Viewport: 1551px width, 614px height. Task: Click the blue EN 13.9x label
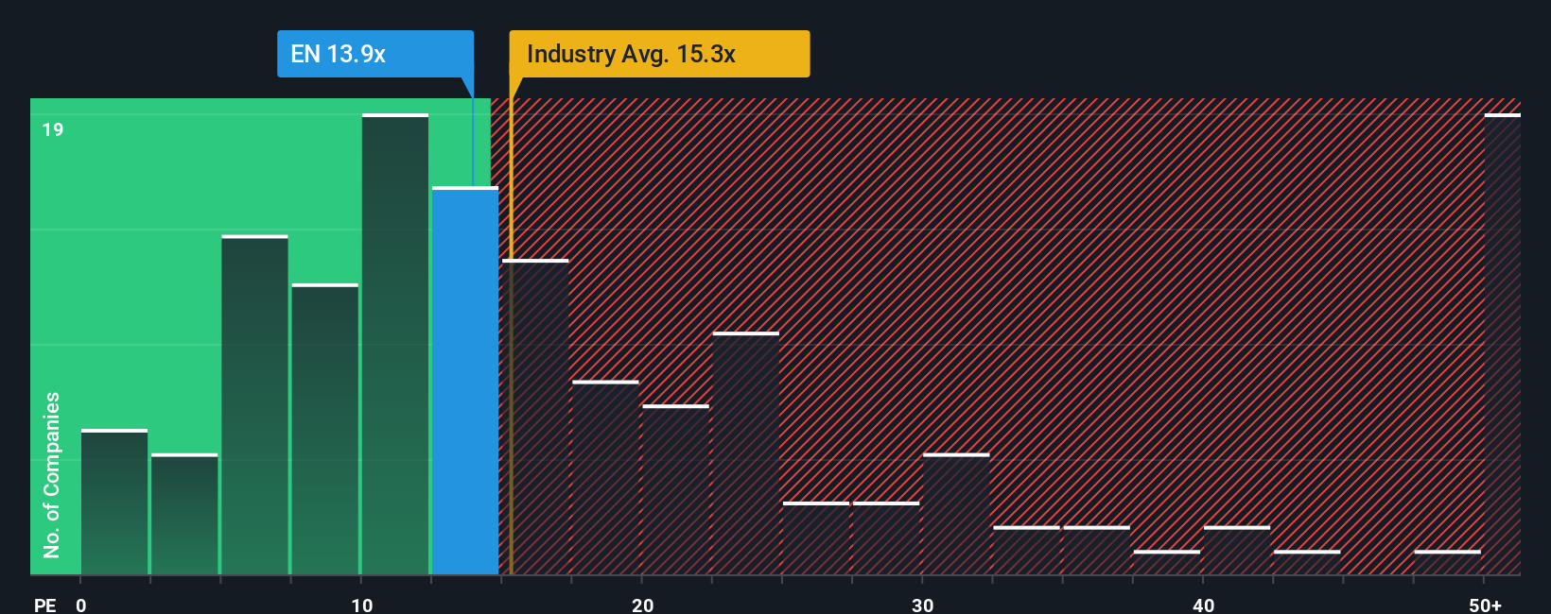click(375, 54)
